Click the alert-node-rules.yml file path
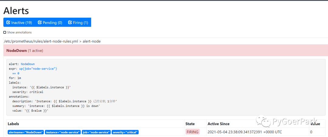The image size is (328, 137). pyautogui.click(x=42, y=41)
